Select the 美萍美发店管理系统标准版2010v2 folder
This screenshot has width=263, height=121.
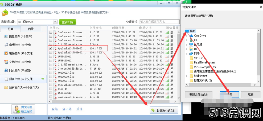pyautogui.click(x=215, y=71)
